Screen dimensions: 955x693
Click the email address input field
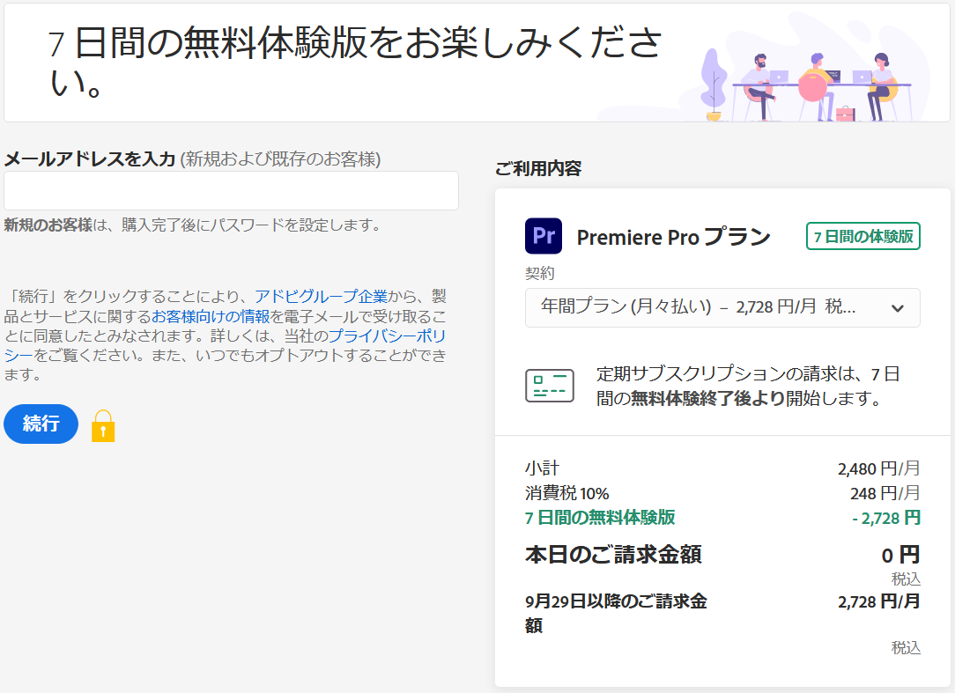click(231, 190)
